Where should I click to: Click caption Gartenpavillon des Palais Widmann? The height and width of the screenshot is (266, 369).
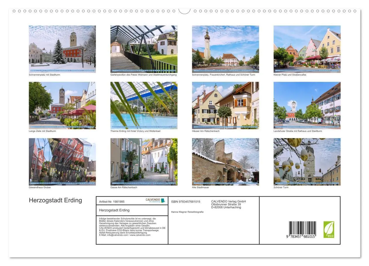143,75
